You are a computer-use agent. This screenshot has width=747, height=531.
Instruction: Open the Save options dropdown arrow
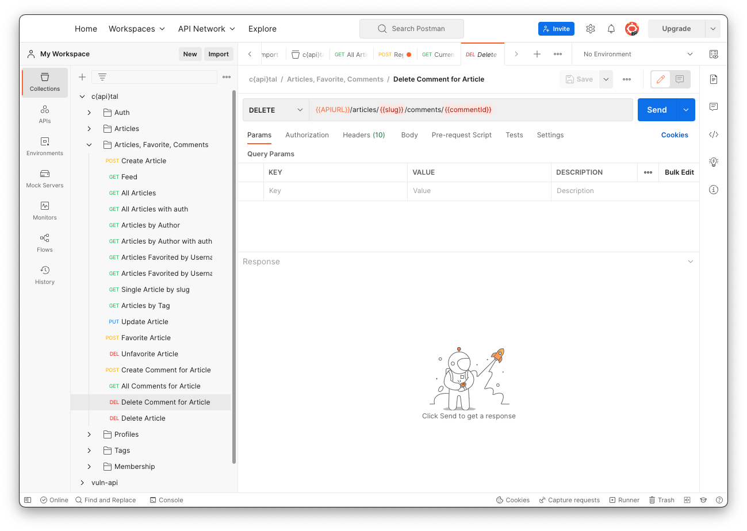pos(606,79)
